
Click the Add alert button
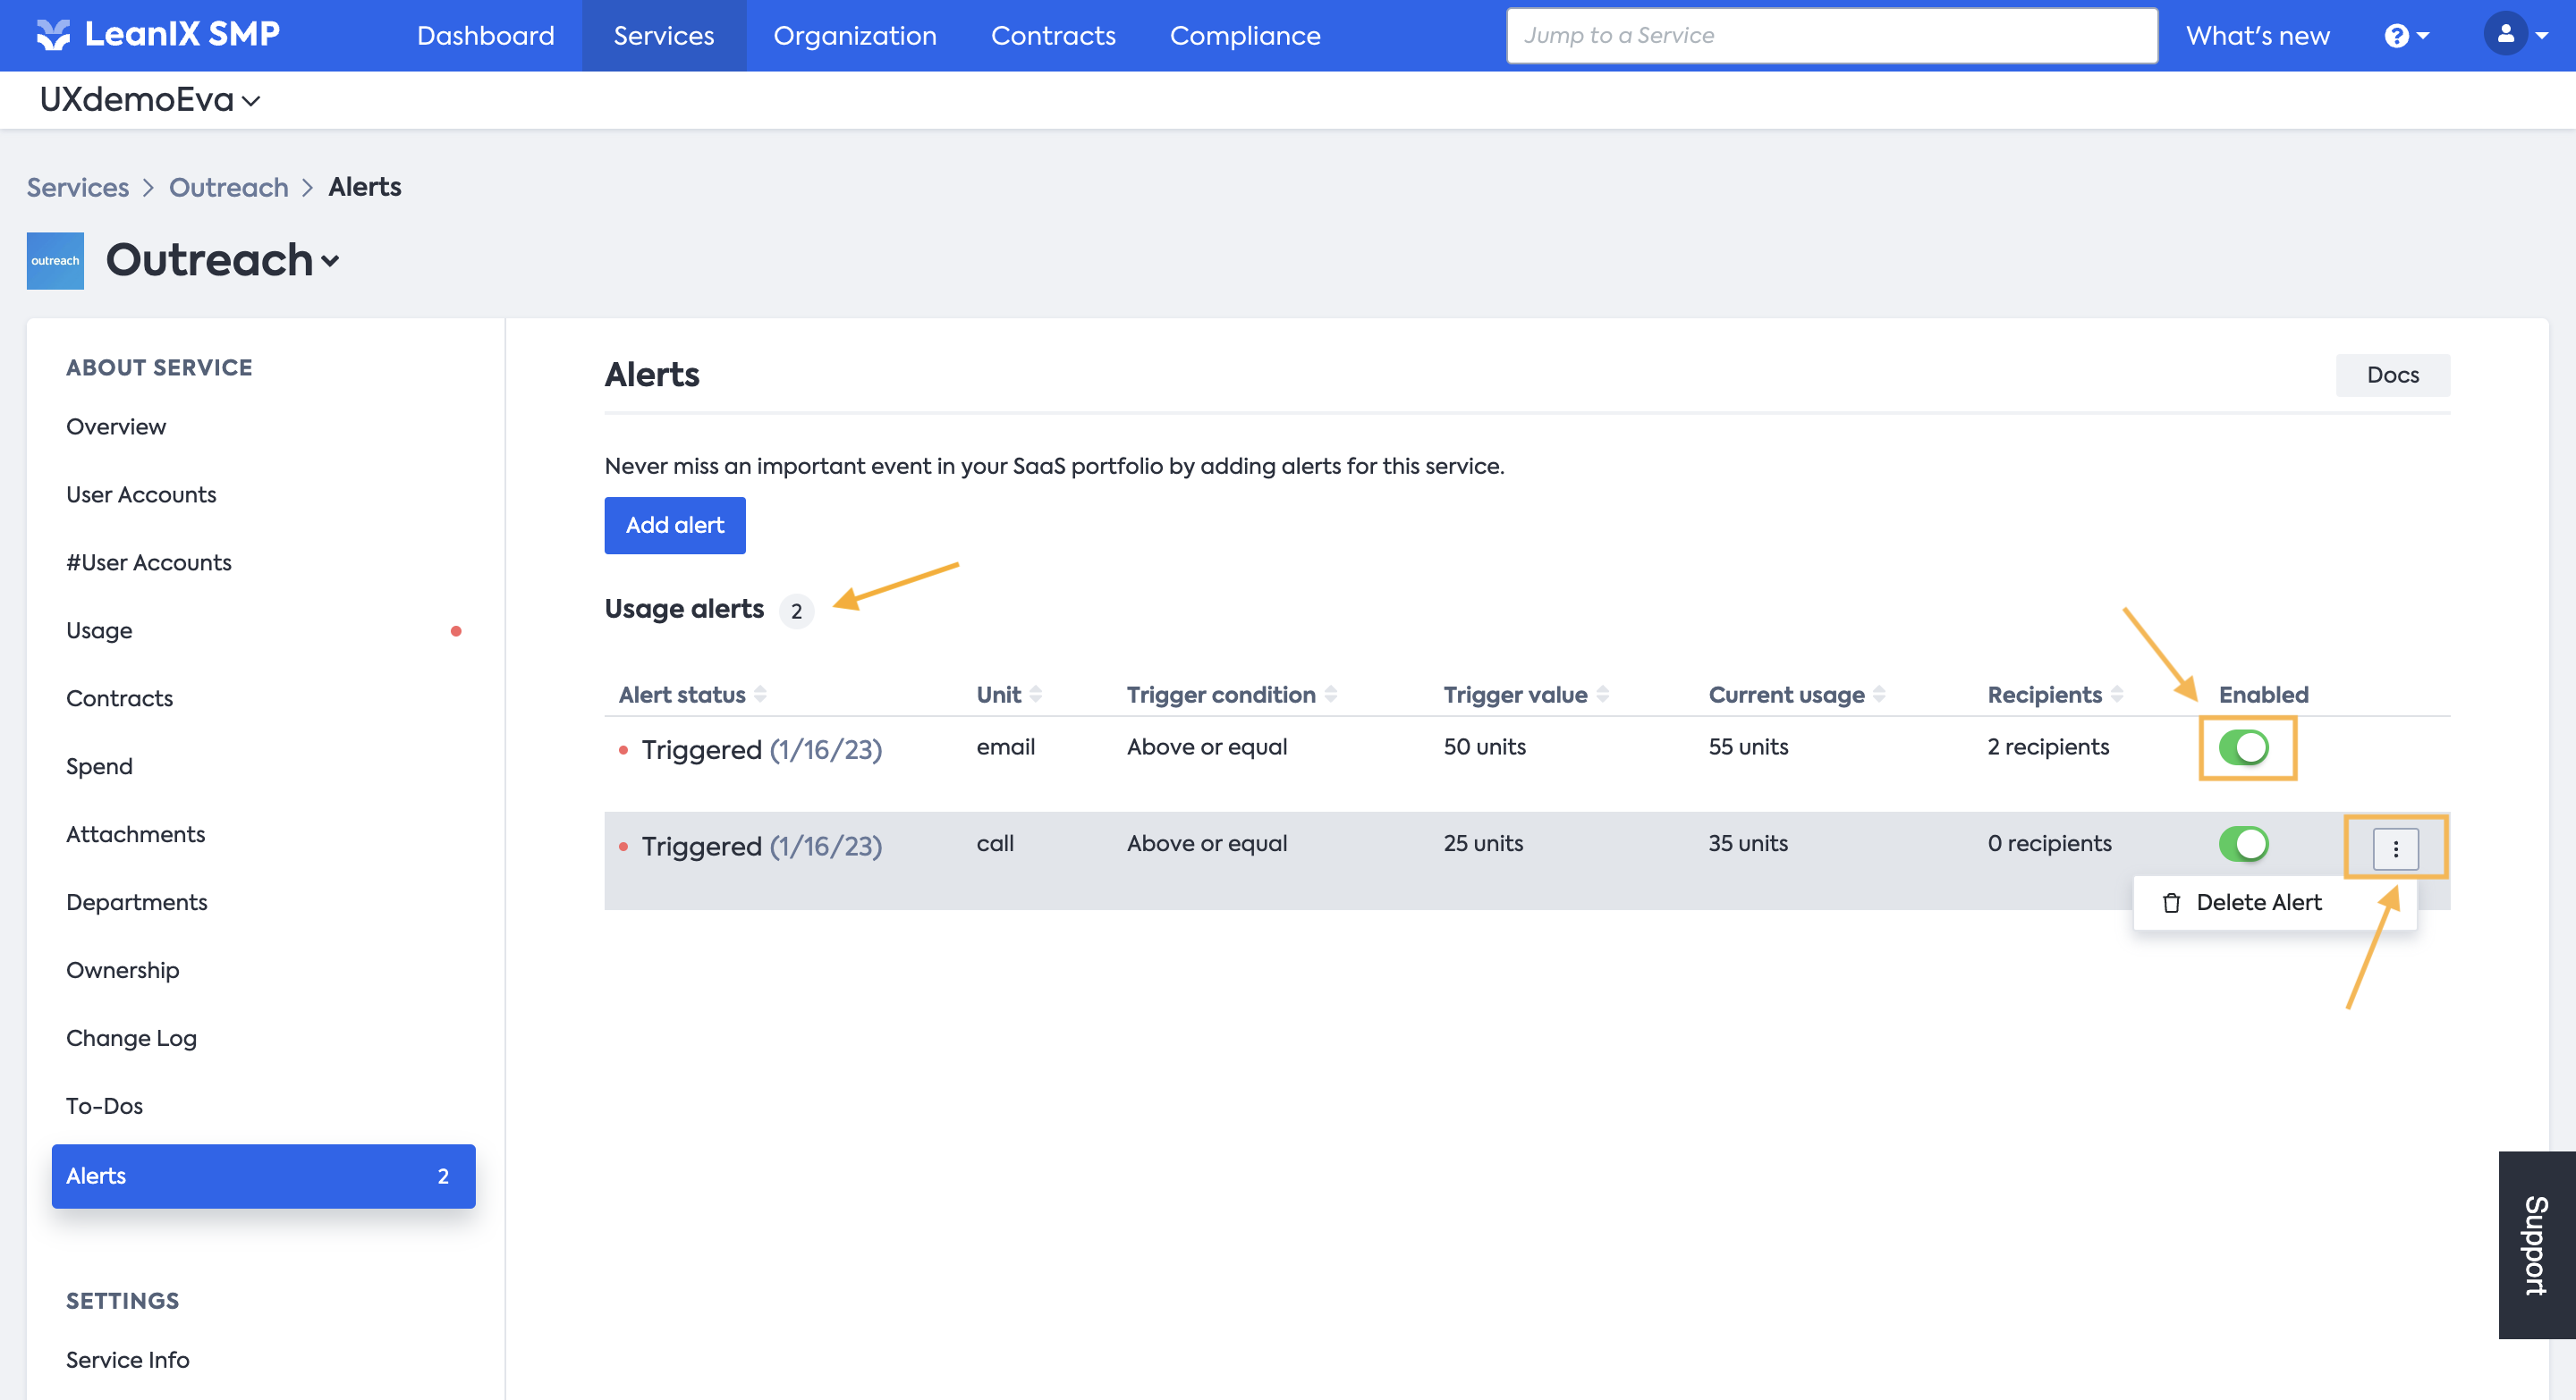click(674, 525)
